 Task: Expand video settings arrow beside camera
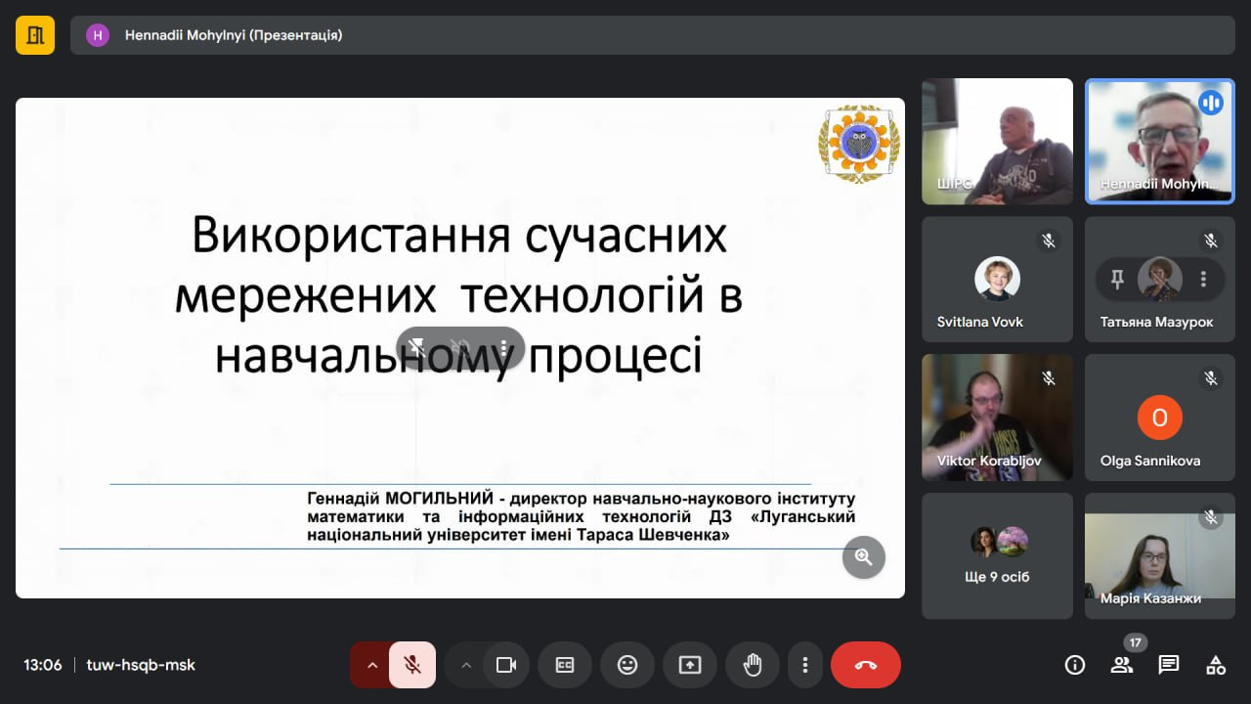(x=466, y=665)
